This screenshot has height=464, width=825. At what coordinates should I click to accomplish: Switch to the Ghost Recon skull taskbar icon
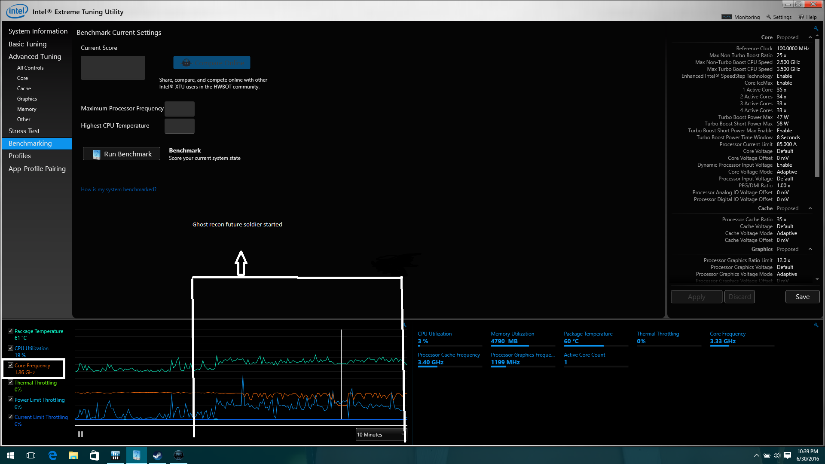tap(178, 455)
